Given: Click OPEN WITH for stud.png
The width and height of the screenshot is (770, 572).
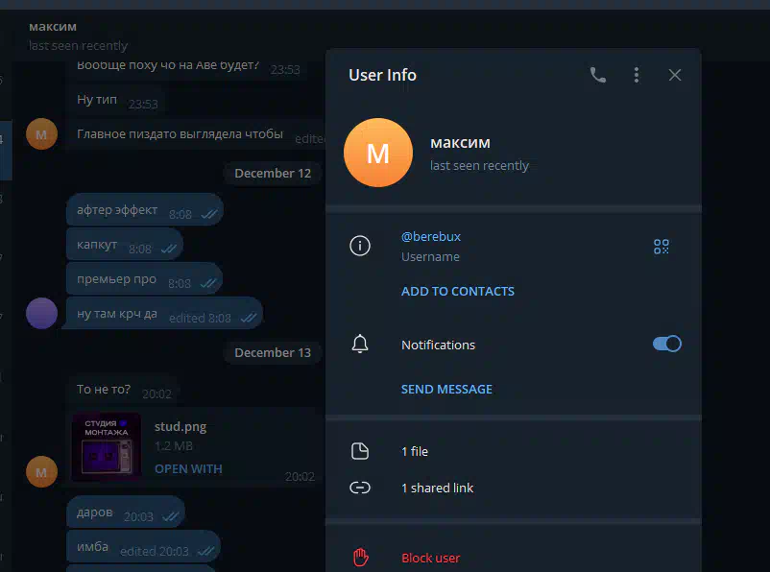Looking at the screenshot, I should [188, 469].
